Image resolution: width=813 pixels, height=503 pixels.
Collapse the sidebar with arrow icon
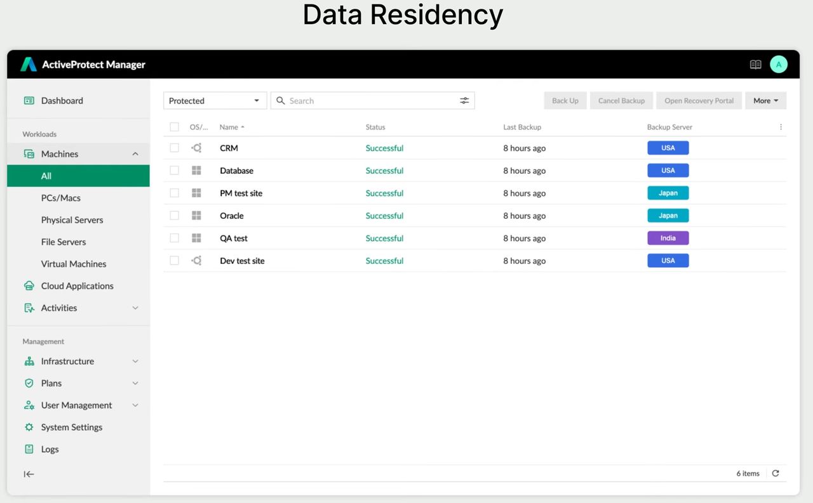29,474
